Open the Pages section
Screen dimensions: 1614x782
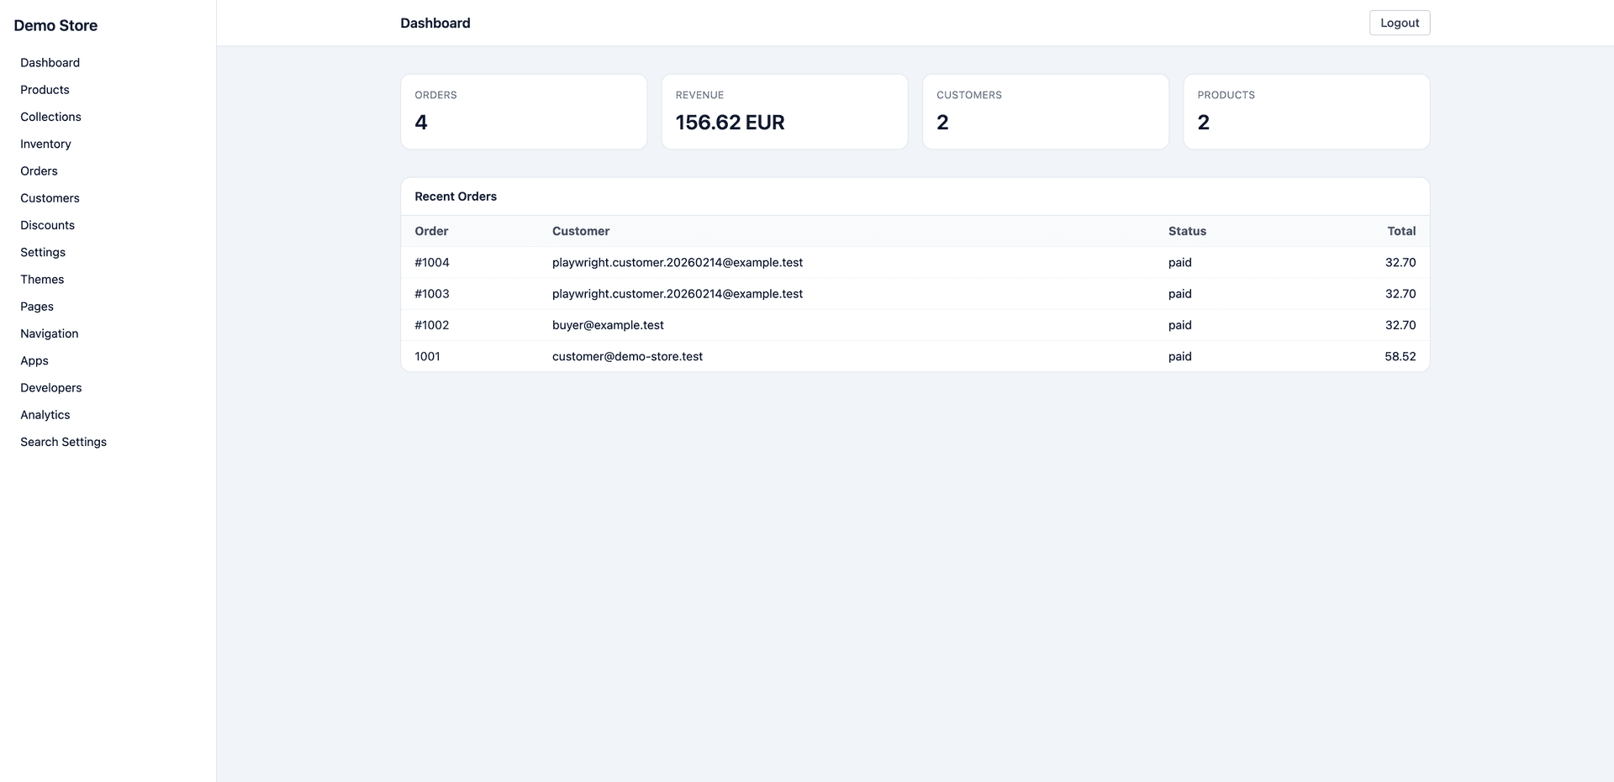click(37, 306)
